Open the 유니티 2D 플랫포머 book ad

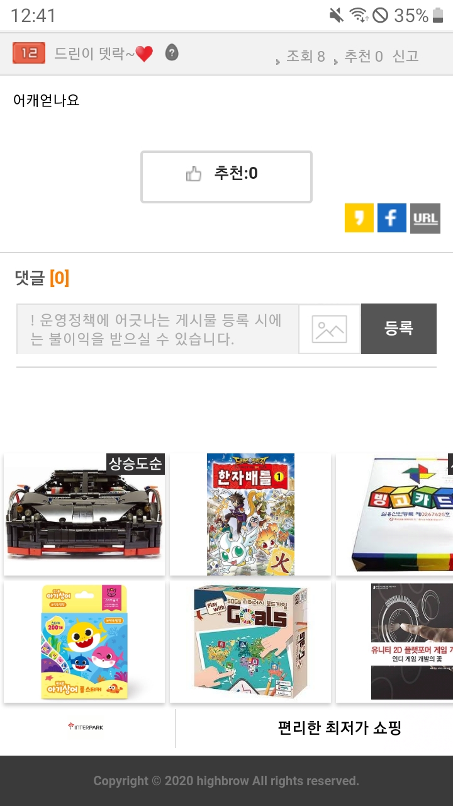394,642
